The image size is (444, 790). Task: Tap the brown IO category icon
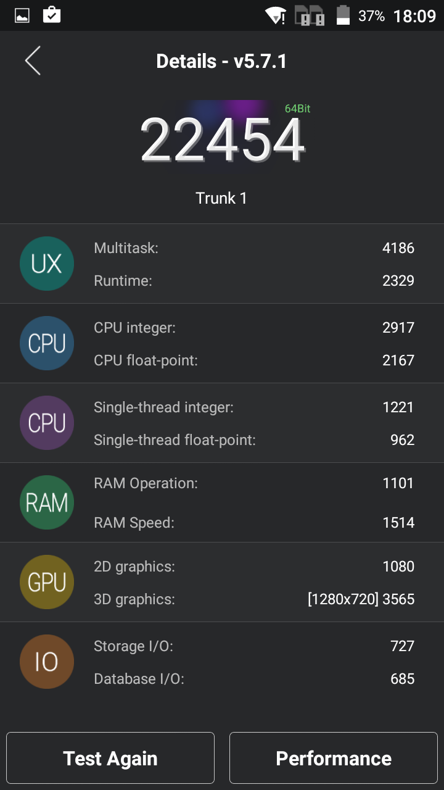(47, 662)
